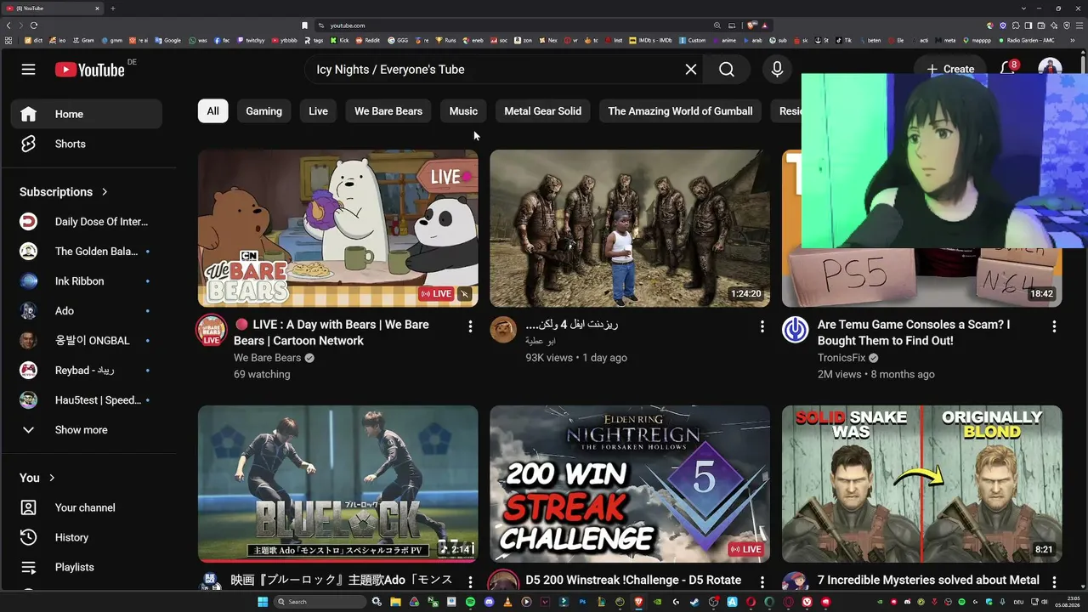
Task: Pick The Amazing World of Gumball chip
Action: [x=680, y=111]
